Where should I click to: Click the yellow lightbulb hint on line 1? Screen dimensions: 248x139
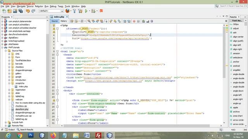[x=54, y=25]
